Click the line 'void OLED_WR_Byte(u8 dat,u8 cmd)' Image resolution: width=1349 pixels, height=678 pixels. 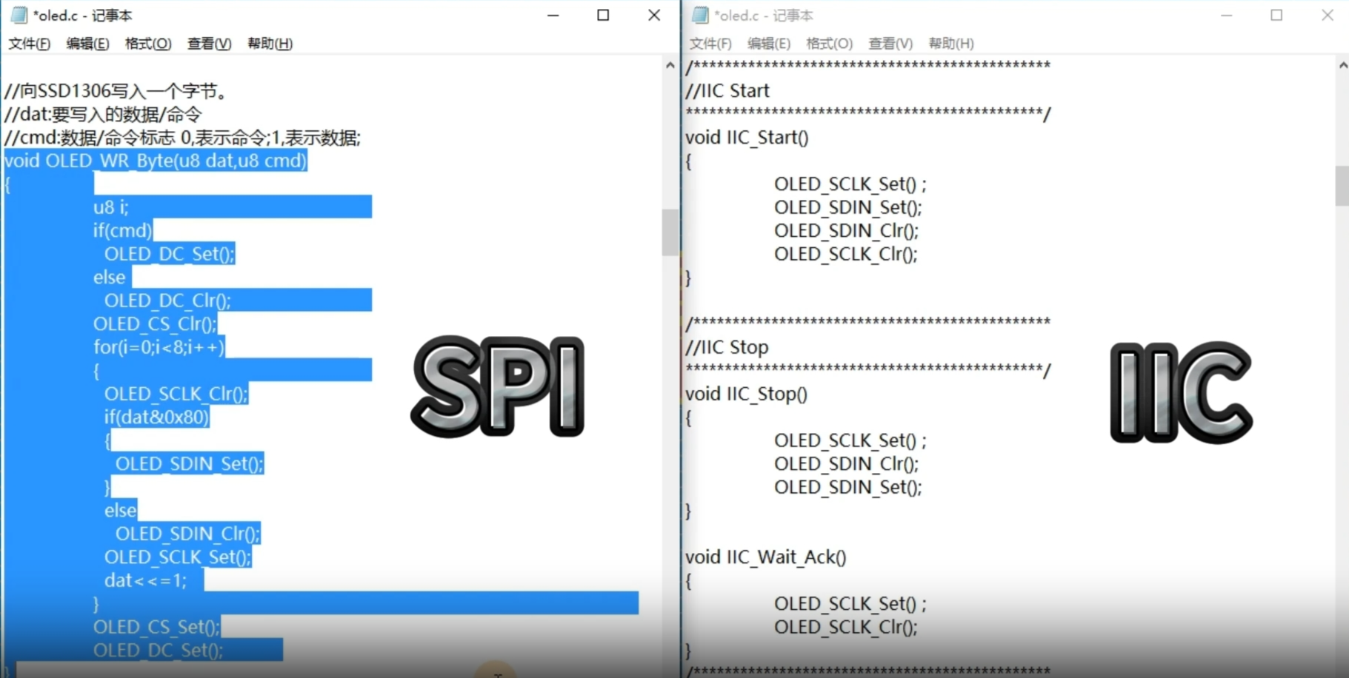[156, 161]
